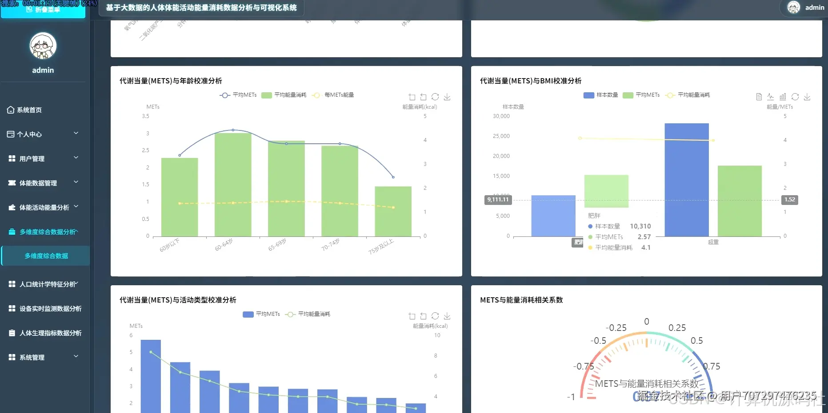Screen dimensions: 828x413
Task: Click the 代谢当量(METS)与活动类型校准分析 chart title
Action: (178, 300)
